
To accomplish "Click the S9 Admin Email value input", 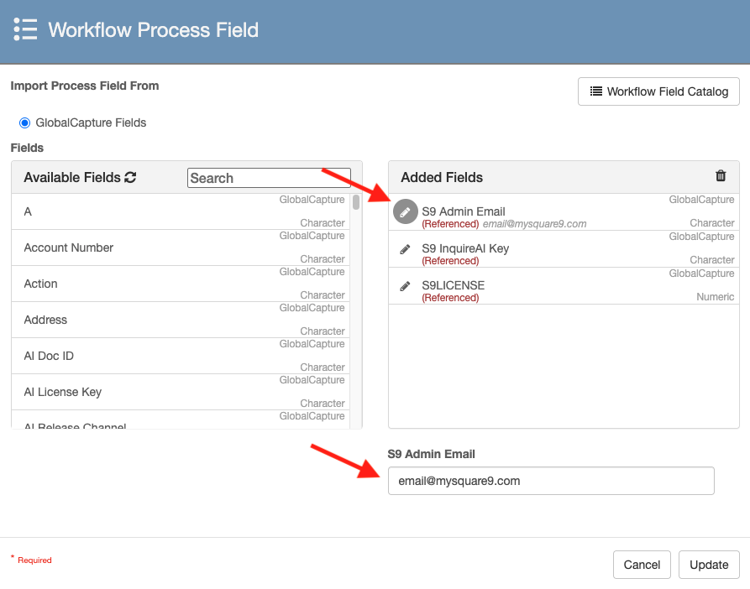I will pyautogui.click(x=551, y=481).
